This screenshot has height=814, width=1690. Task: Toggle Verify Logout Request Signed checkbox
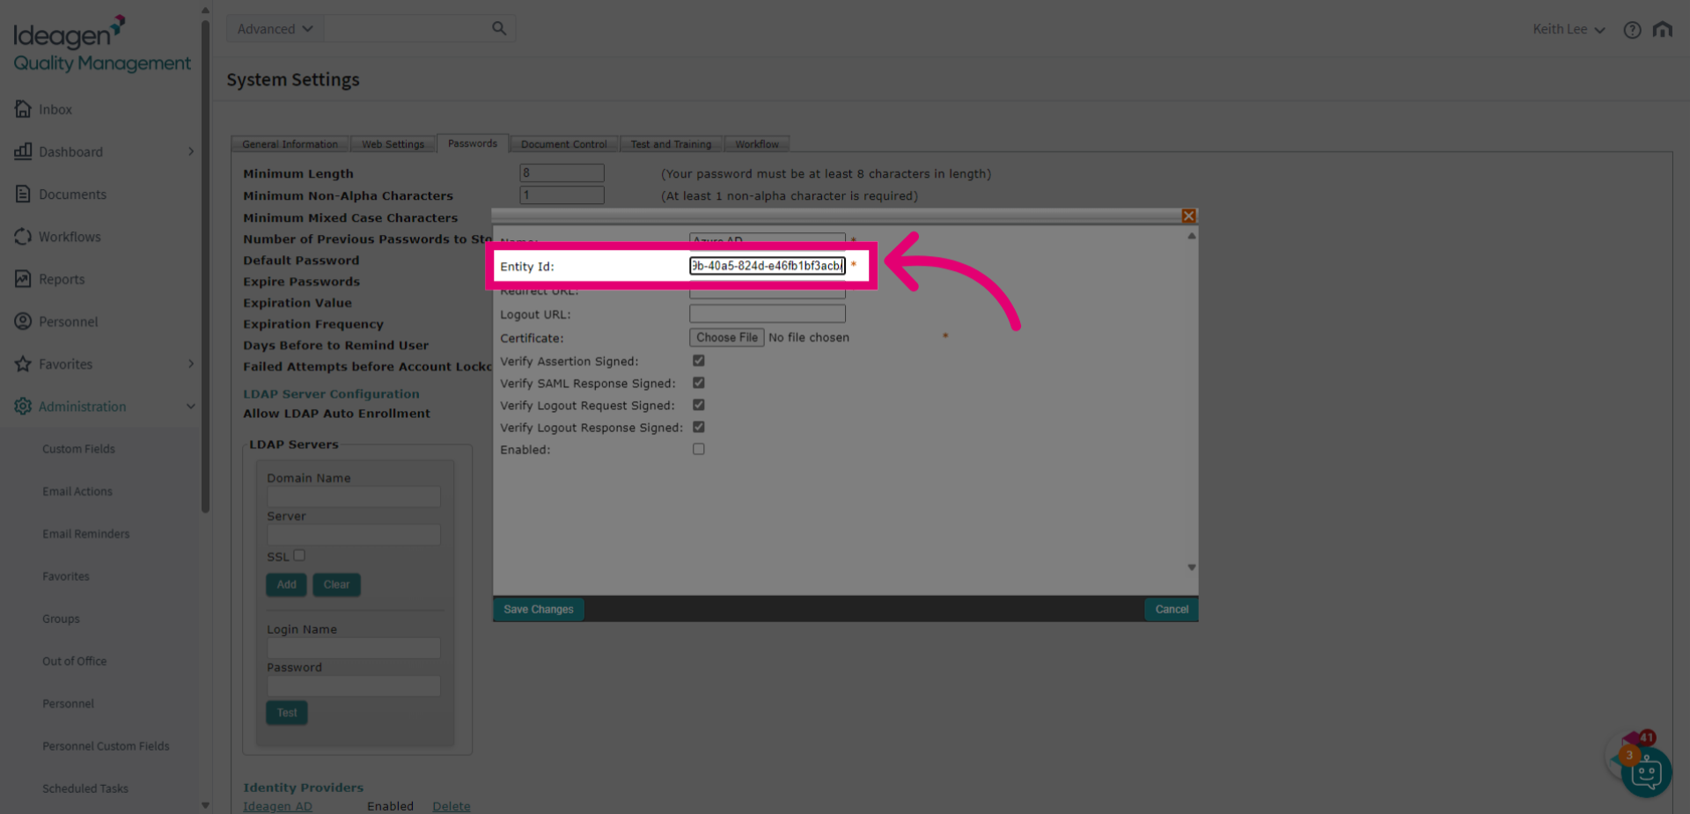click(698, 404)
